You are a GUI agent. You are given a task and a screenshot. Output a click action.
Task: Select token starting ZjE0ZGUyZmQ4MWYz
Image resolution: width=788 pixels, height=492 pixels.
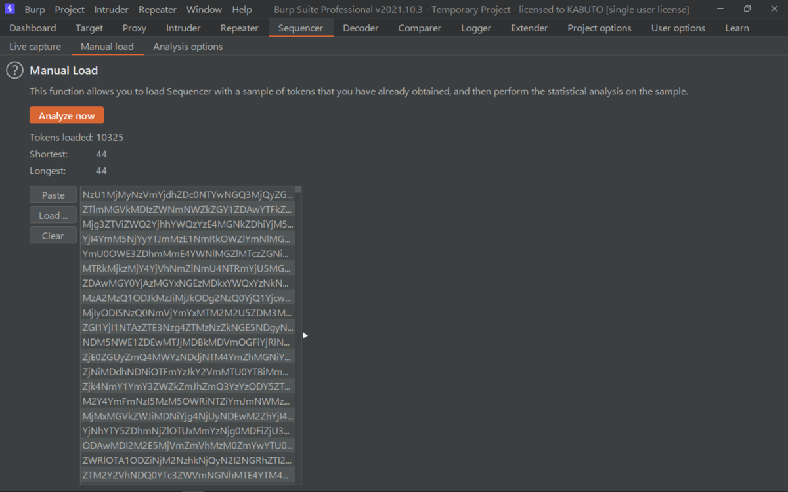click(x=188, y=357)
